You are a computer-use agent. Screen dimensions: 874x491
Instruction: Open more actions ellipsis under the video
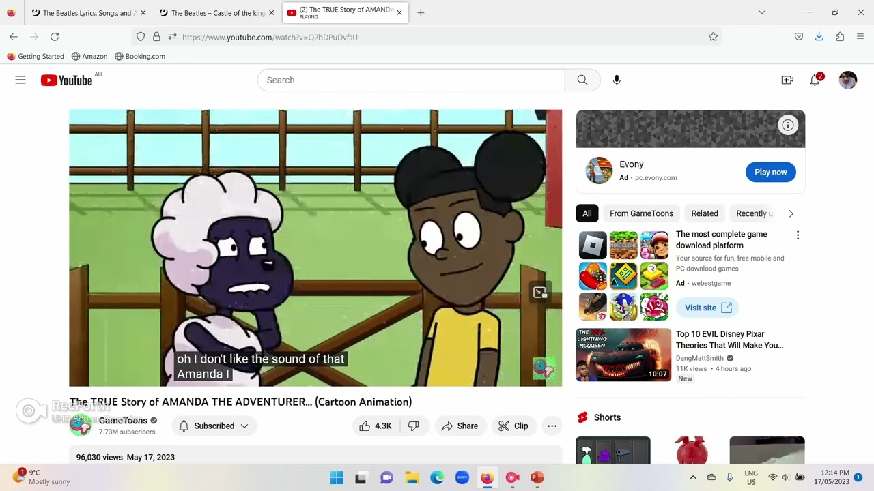pos(552,426)
